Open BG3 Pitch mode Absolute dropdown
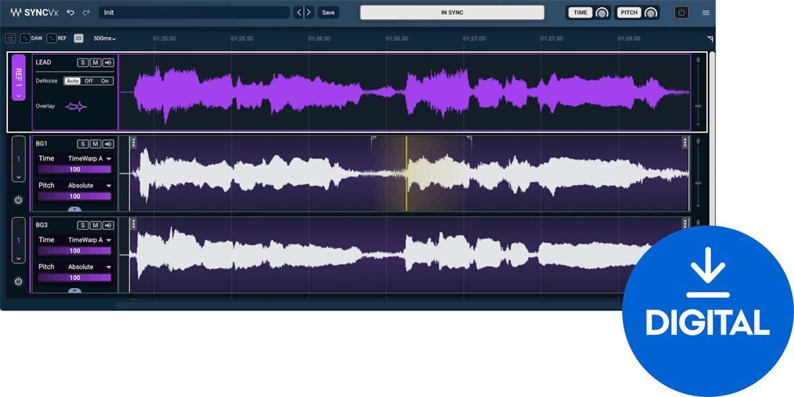 [x=89, y=267]
